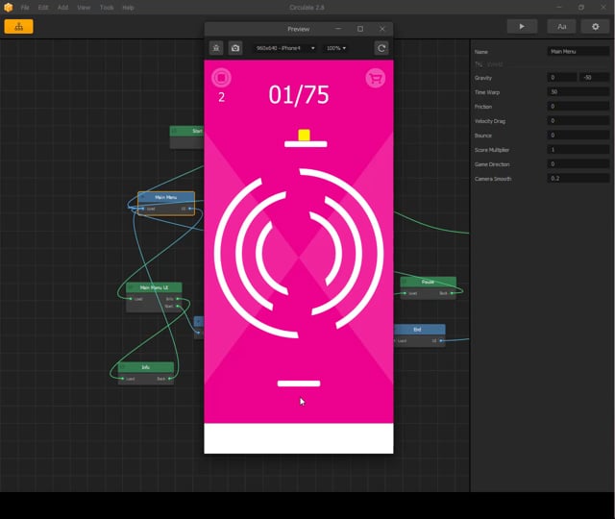Click the Velocity Drag value field
This screenshot has width=615, height=519.
pos(578,121)
